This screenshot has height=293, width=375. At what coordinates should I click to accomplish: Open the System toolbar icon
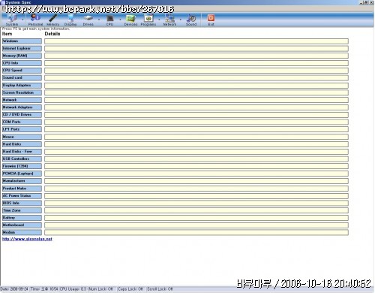click(x=12, y=20)
